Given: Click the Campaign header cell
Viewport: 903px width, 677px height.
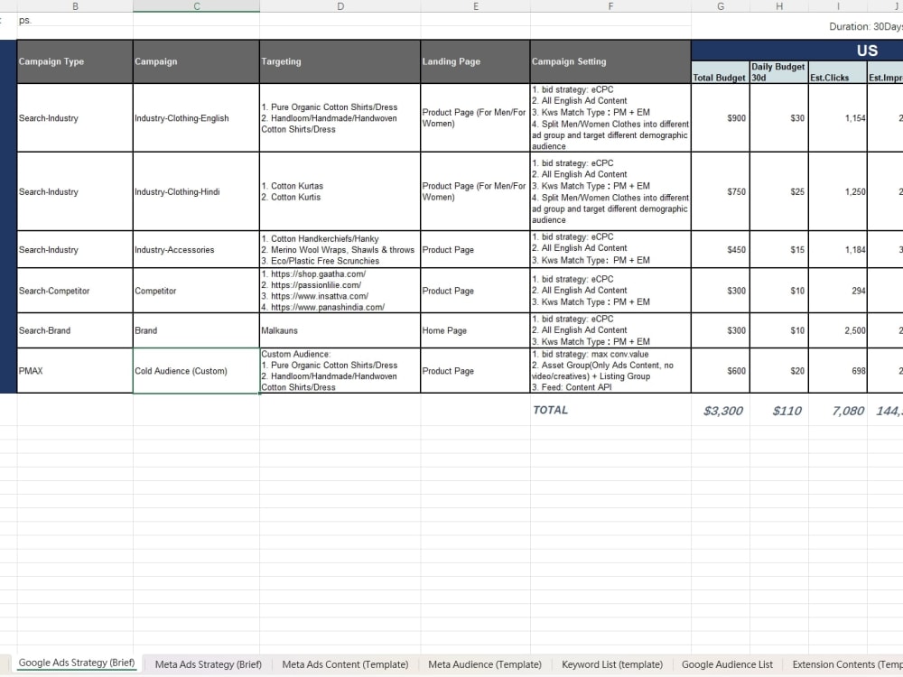Looking at the screenshot, I should coord(196,61).
